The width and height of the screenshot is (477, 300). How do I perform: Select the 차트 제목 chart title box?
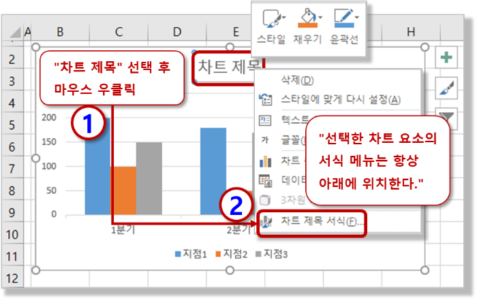(228, 67)
